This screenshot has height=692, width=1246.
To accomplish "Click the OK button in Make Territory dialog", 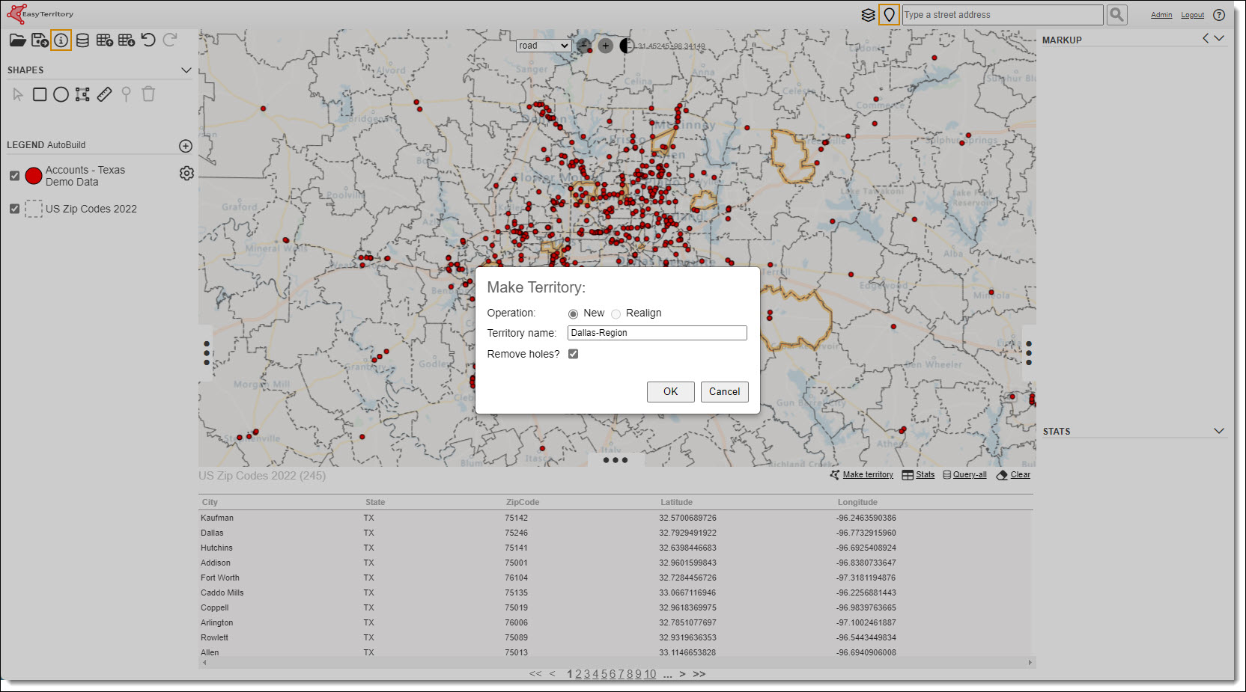I will [670, 391].
